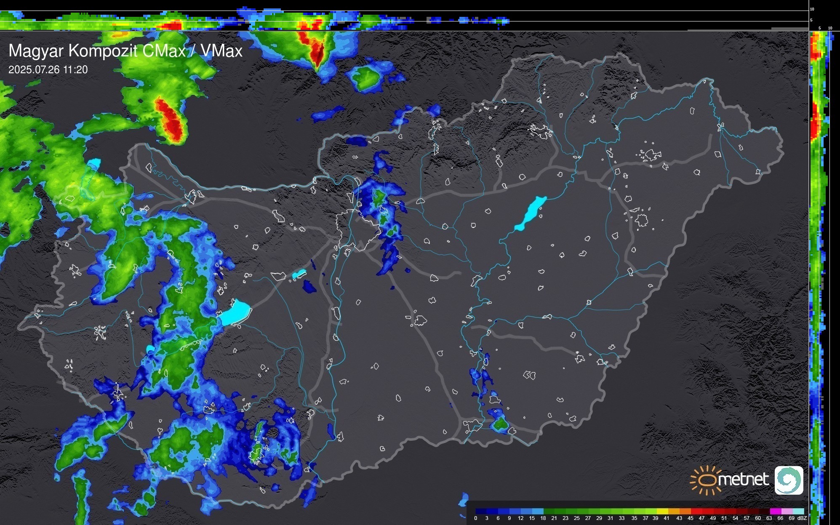Click the cyan Lake Balaton shape
840x525 pixels.
pyautogui.click(x=235, y=314)
